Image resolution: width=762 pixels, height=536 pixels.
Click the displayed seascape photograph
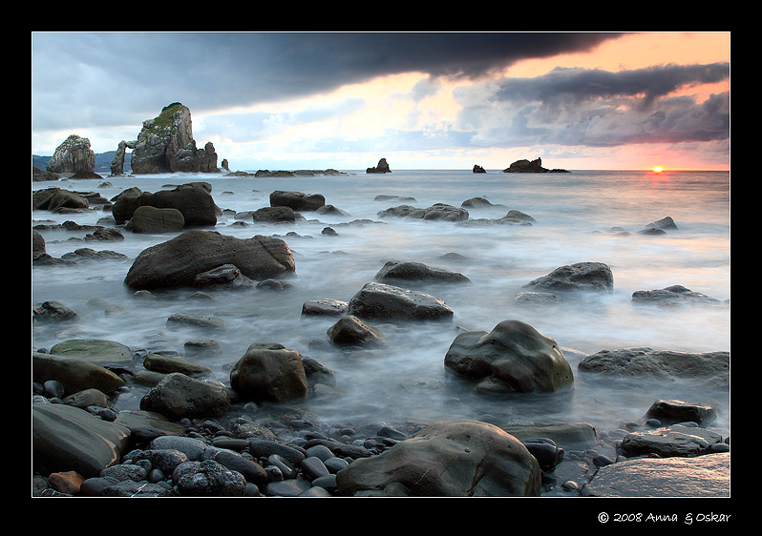pyautogui.click(x=381, y=264)
